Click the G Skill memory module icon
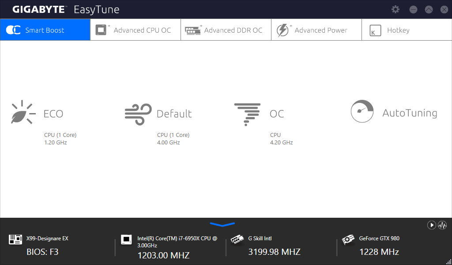Screen dimensions: 452x265 click(237, 240)
